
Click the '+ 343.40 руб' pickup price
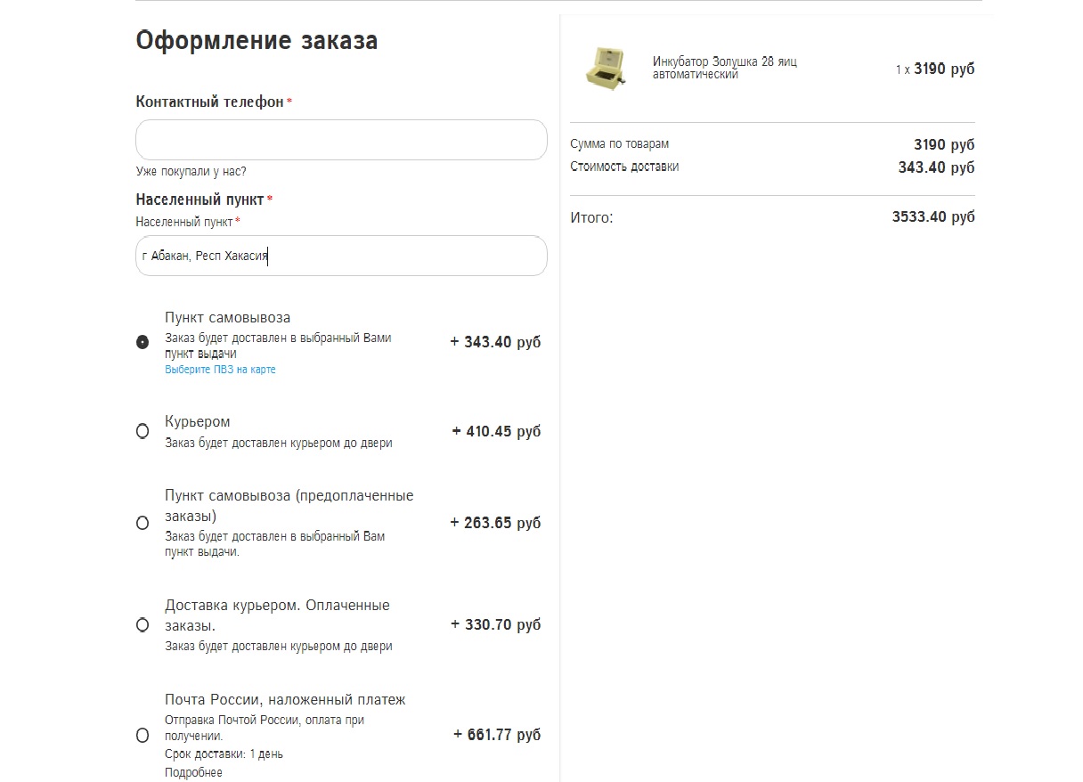tap(495, 342)
